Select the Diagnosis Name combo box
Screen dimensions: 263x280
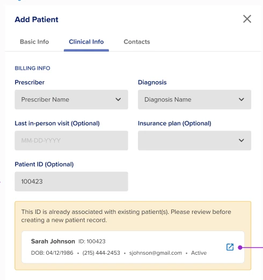[194, 99]
